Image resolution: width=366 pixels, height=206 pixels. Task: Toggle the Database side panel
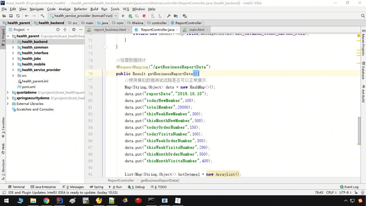[363, 70]
